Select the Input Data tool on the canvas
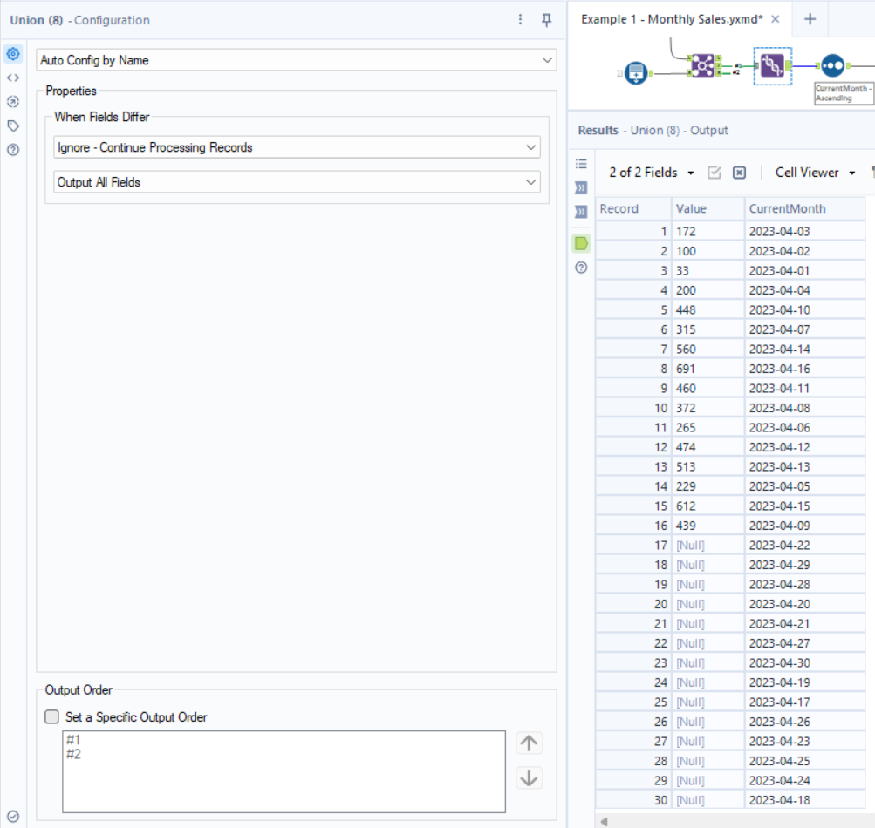 click(634, 73)
